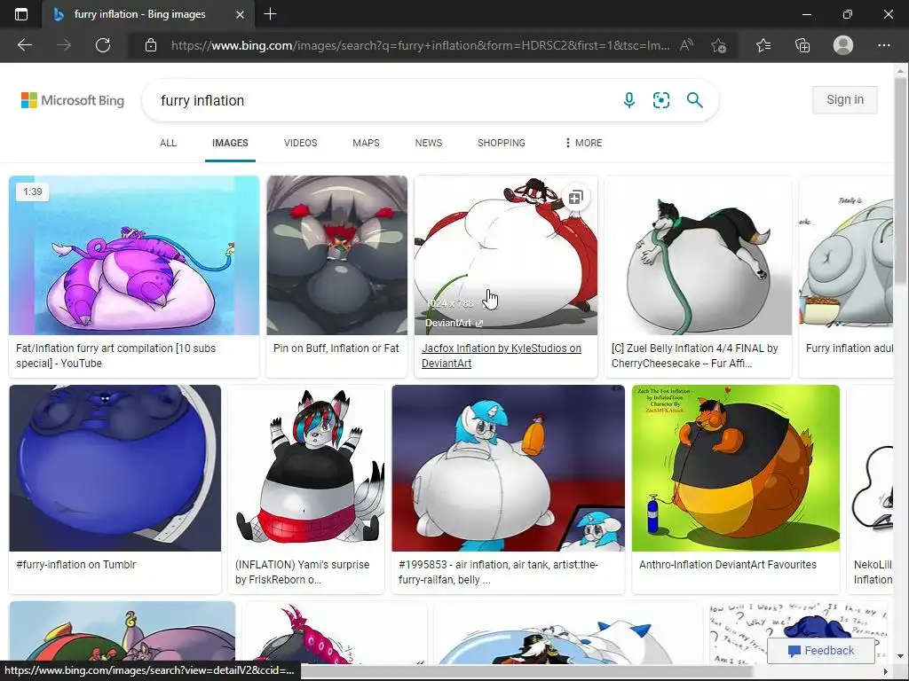The height and width of the screenshot is (681, 909).
Task: Click the magnifier search icon
Action: click(x=694, y=100)
